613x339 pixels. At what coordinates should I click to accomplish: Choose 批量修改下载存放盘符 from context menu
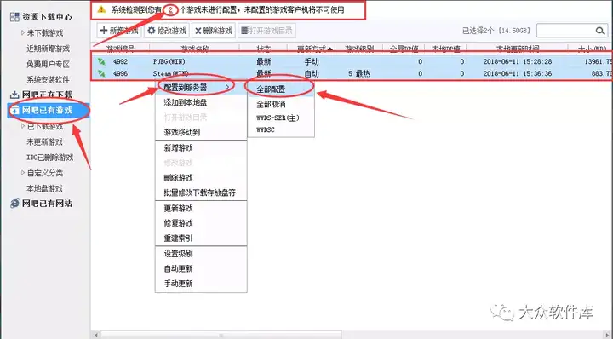pyautogui.click(x=201, y=192)
